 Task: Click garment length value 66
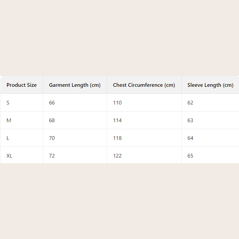click(x=52, y=103)
